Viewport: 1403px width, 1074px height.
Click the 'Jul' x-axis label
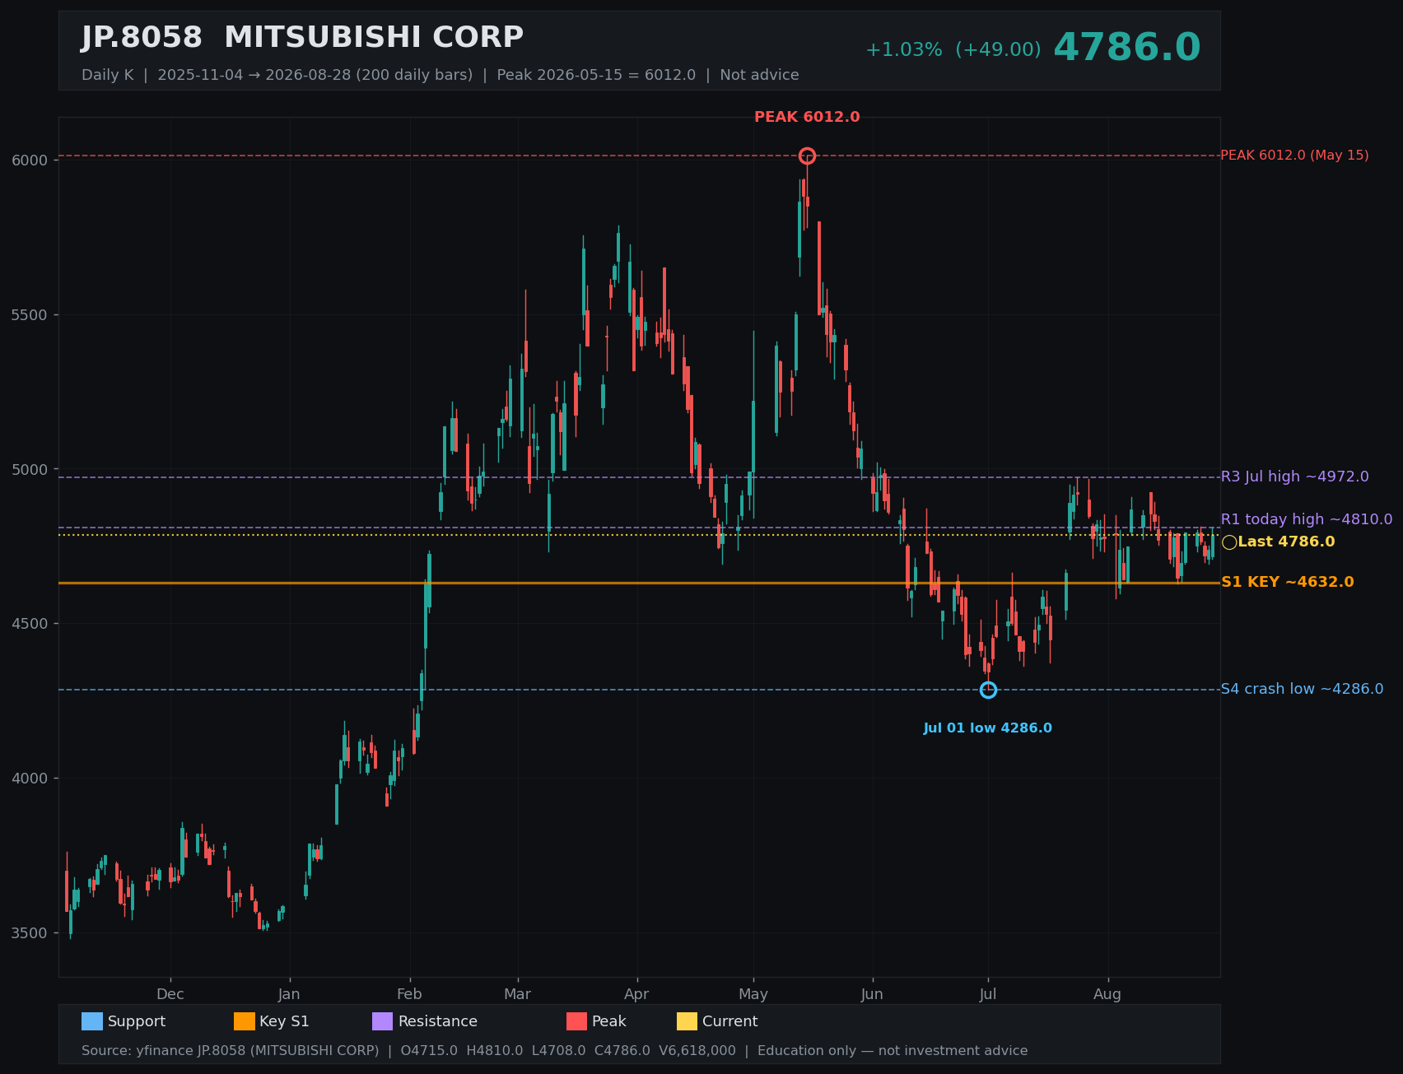[x=988, y=994]
